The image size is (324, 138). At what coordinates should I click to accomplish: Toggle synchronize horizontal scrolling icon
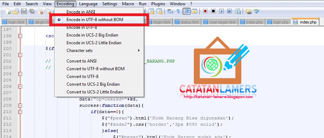159,11
